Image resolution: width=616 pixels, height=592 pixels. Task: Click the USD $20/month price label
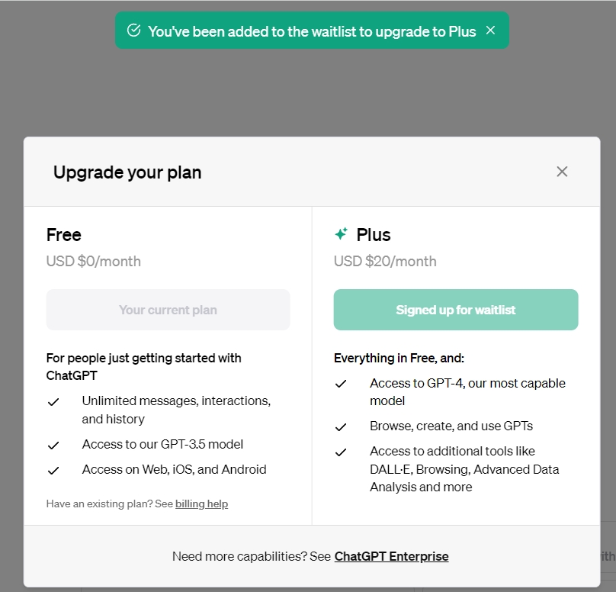[385, 261]
